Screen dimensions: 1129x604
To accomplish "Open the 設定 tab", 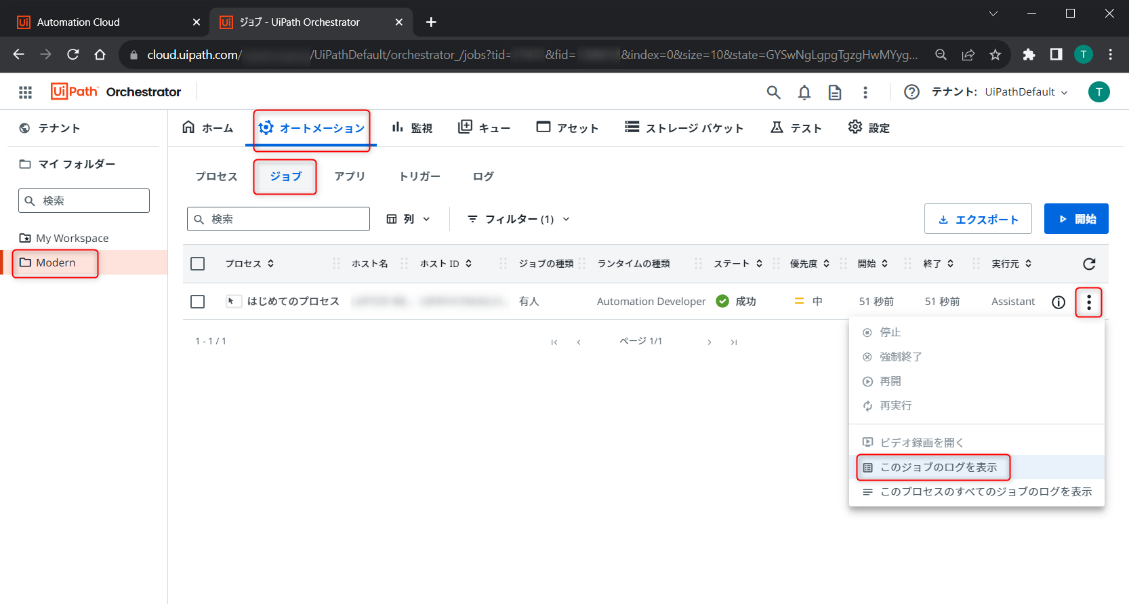I will 869,127.
